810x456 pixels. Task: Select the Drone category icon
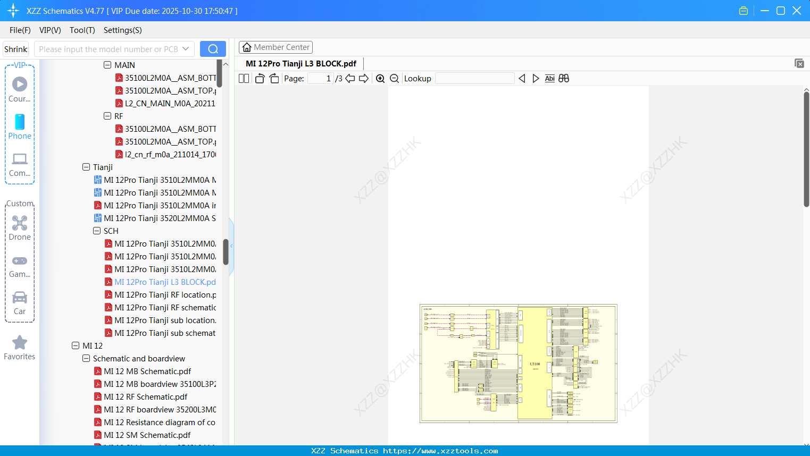point(20,228)
